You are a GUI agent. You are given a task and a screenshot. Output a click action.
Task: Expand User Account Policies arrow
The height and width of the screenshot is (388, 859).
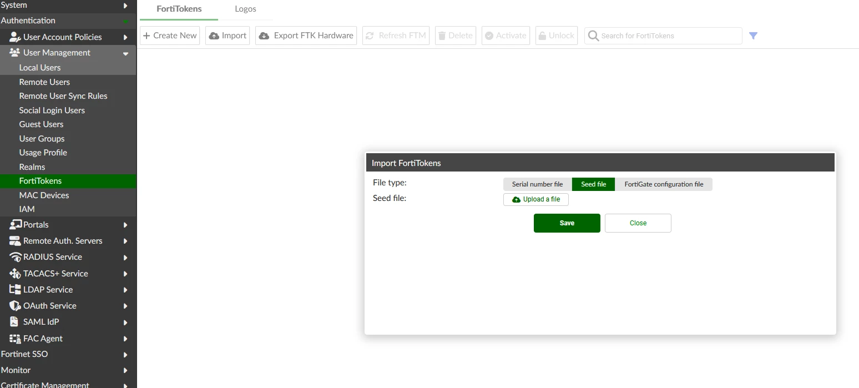pos(125,37)
